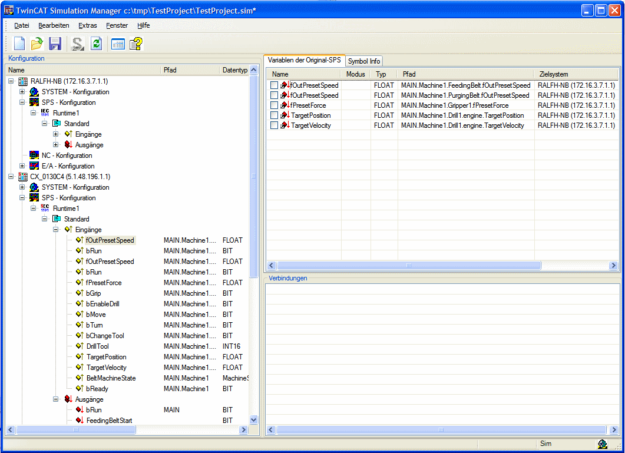
Task: Click right arrow of Verbindungen scrollbar
Action: click(614, 429)
